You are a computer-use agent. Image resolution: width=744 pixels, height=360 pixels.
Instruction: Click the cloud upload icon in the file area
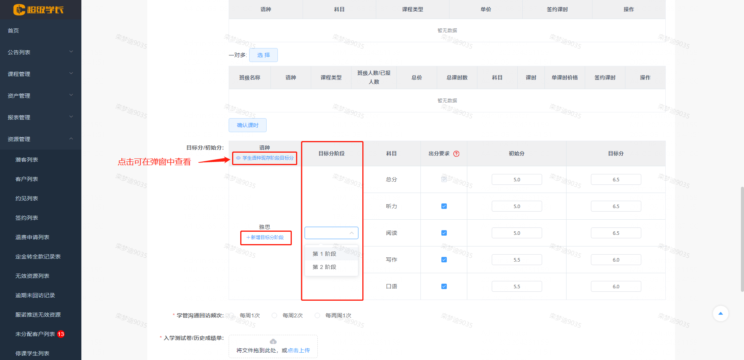coord(273,341)
